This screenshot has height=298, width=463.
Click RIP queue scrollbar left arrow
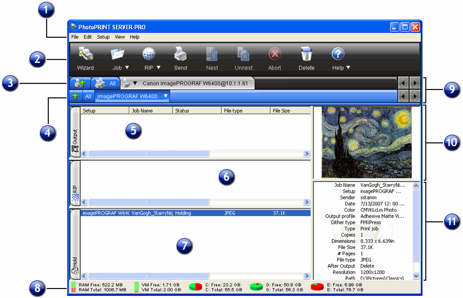pos(84,202)
